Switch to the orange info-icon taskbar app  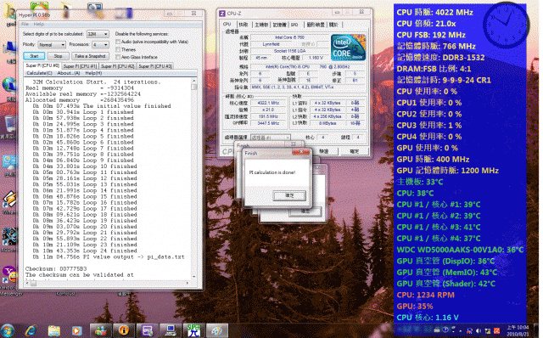(124, 330)
